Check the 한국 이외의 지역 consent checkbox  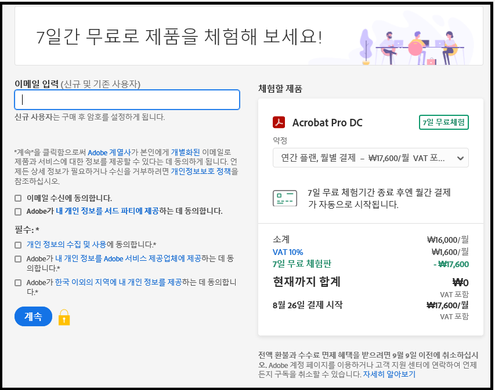(x=18, y=283)
